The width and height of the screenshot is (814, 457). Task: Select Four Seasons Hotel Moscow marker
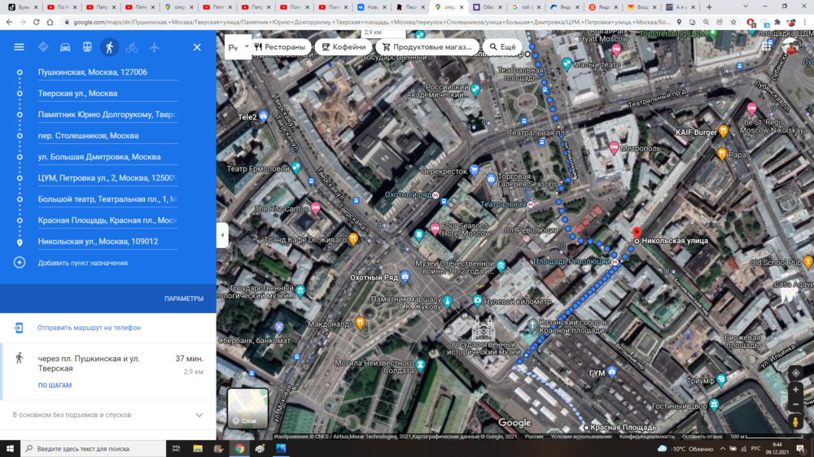click(435, 228)
